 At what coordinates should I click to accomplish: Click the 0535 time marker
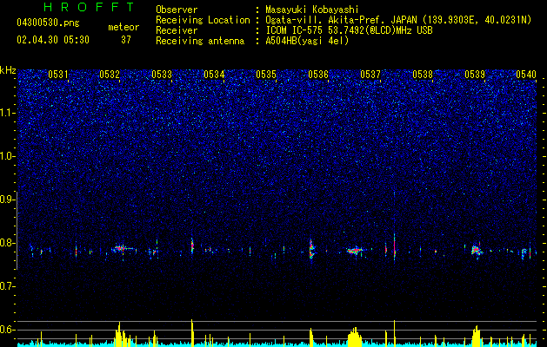click(x=266, y=75)
